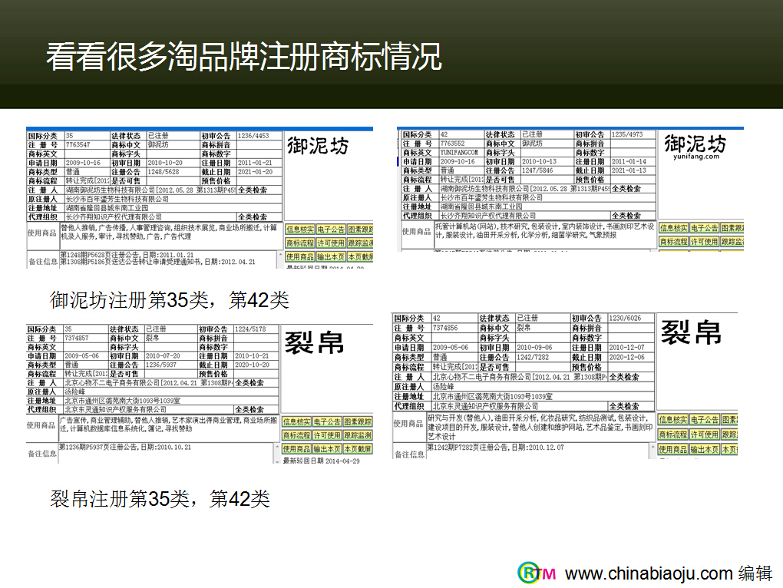Click 截止日期 value 2020-10-20
This screenshot has height=588, width=783.
(253, 365)
